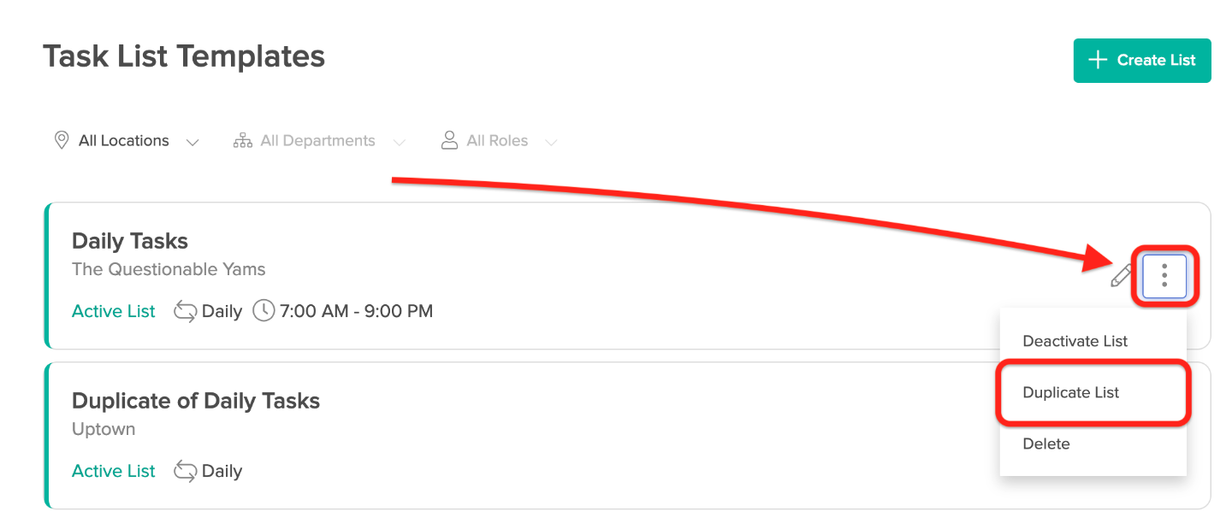Image resolution: width=1232 pixels, height=517 pixels.
Task: Open the All Roles dropdown
Action: [499, 141]
